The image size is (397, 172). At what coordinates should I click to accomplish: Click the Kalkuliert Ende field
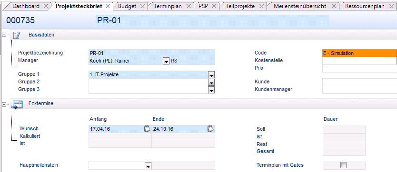click(183, 136)
